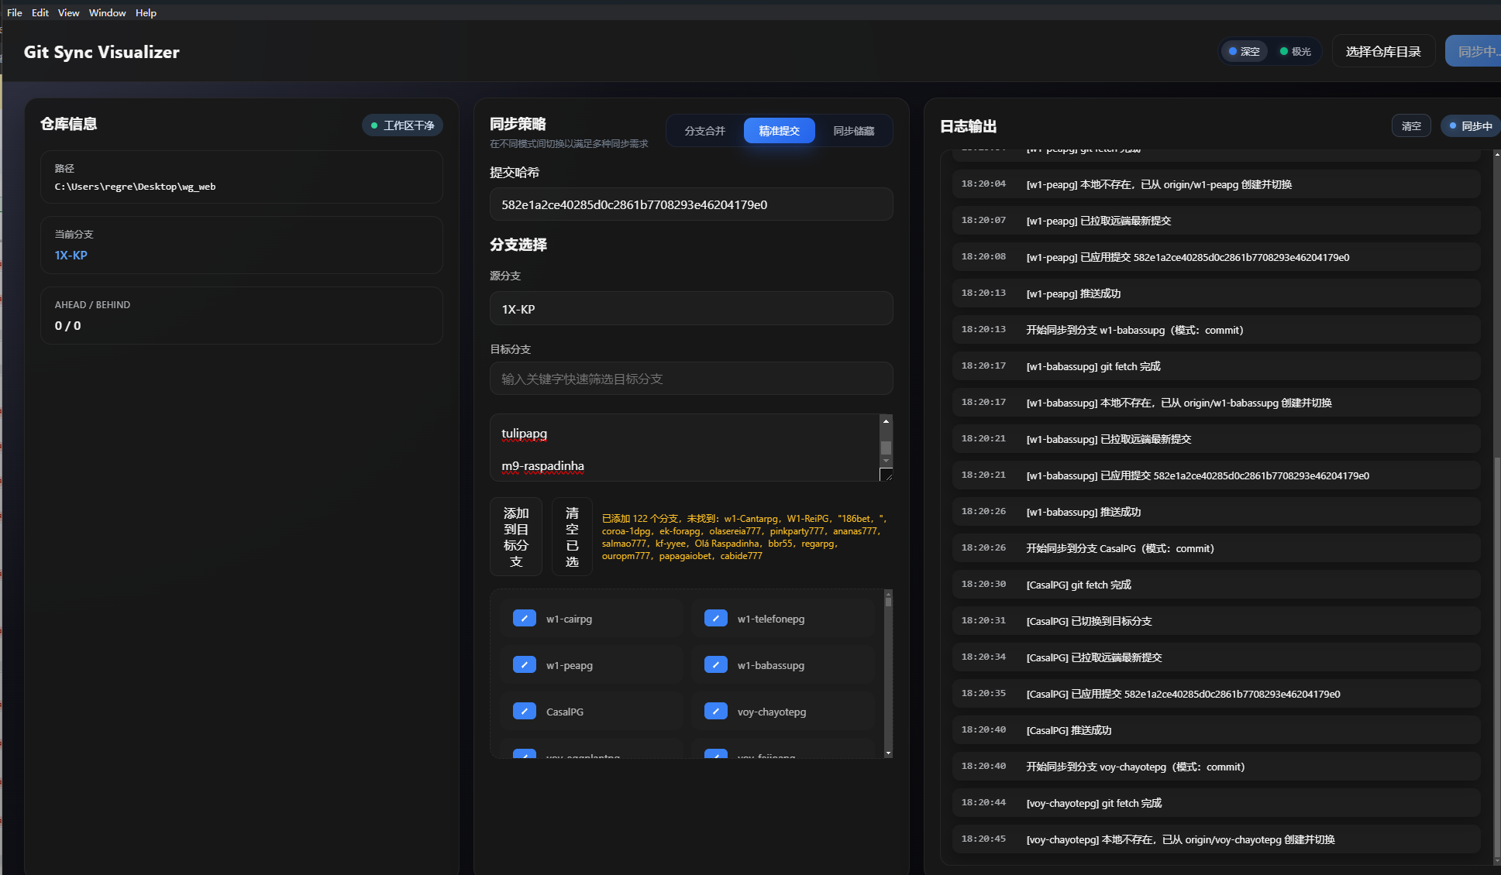Click the 同步中 log status indicator
Viewport: 1501px width, 875px height.
click(x=1470, y=126)
